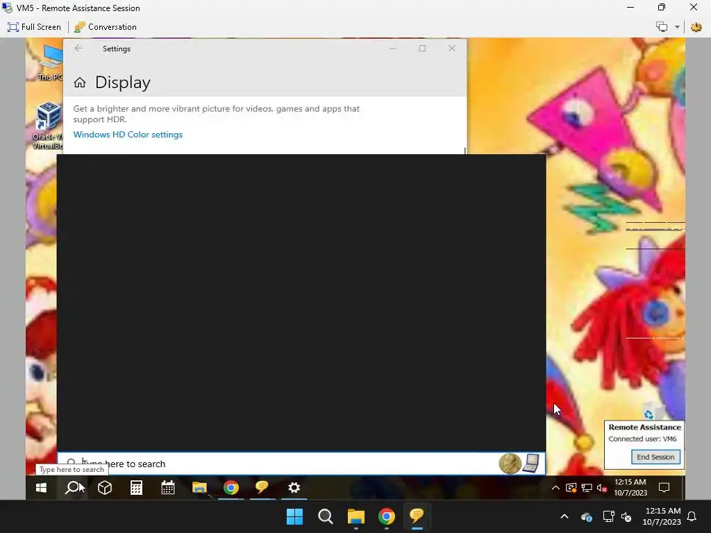Click End Session in Remote Assistance box
Image resolution: width=711 pixels, height=533 pixels.
pyautogui.click(x=655, y=457)
